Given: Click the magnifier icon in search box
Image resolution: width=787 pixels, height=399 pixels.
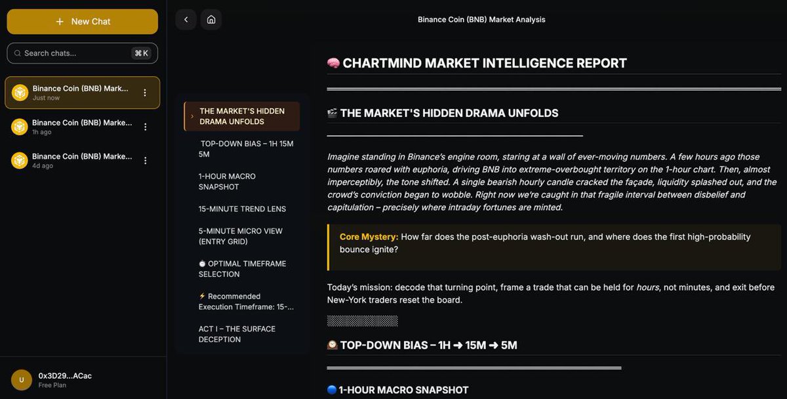Looking at the screenshot, I should pos(18,53).
